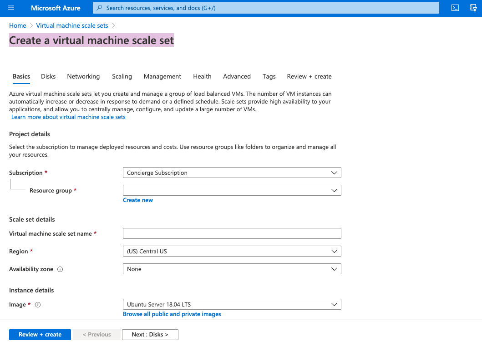
Task: Click the search magnifier icon
Action: click(x=100, y=8)
